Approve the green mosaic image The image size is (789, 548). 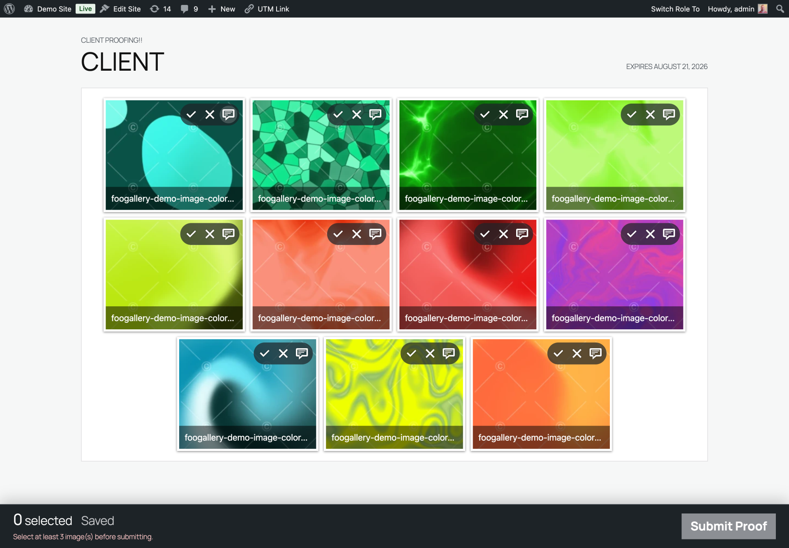click(338, 114)
